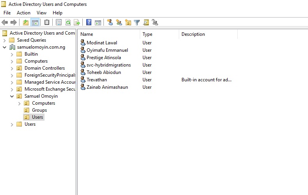Select the Builtin tree item

[31, 54]
